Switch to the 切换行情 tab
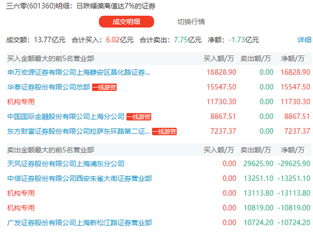The image size is (313, 232). 191,22
